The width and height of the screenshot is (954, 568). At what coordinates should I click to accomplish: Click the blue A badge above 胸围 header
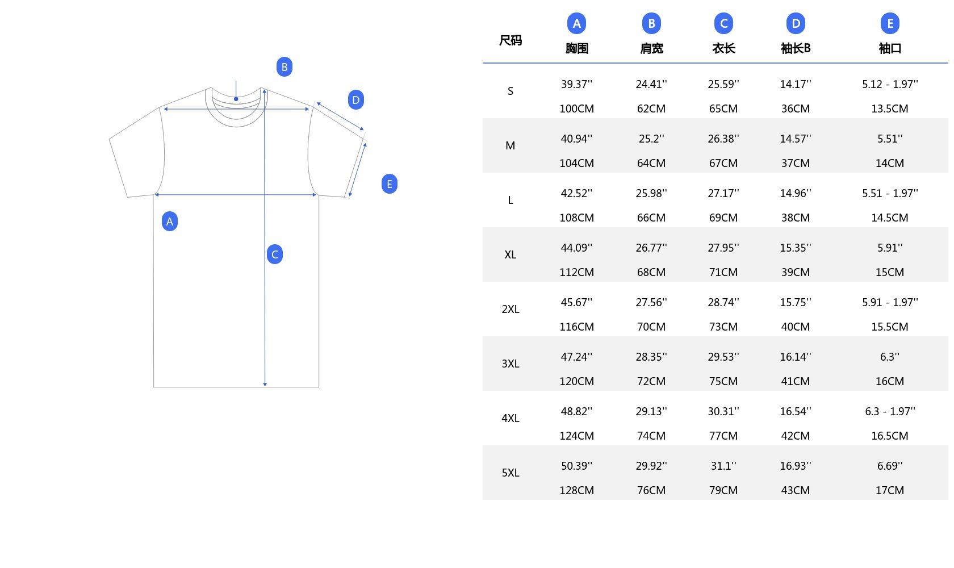click(x=576, y=24)
